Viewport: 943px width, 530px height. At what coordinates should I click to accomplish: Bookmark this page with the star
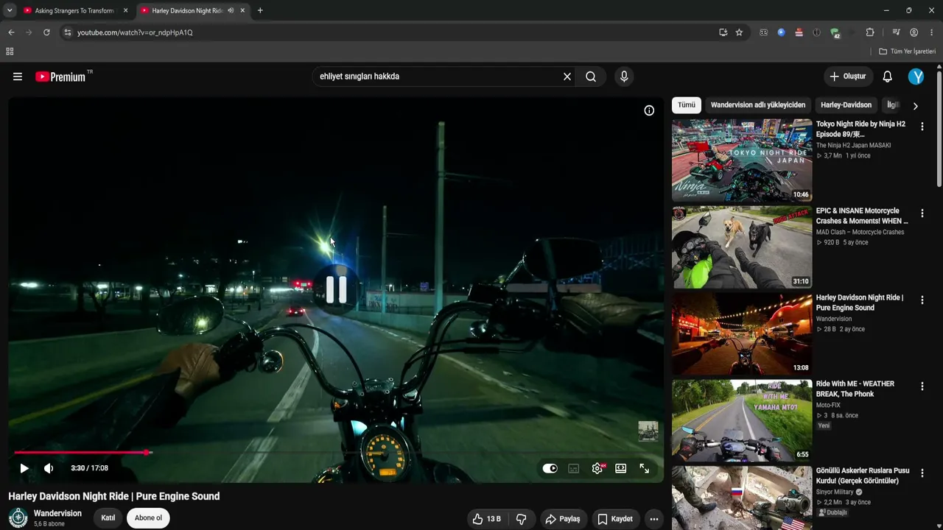click(739, 32)
